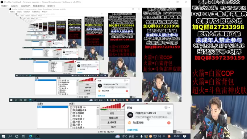
Task: Open the Windows Start menu
Action: point(3,136)
